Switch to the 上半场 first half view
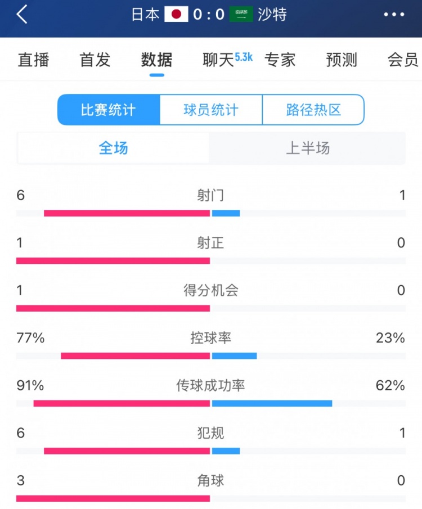422x509 pixels. pos(308,148)
